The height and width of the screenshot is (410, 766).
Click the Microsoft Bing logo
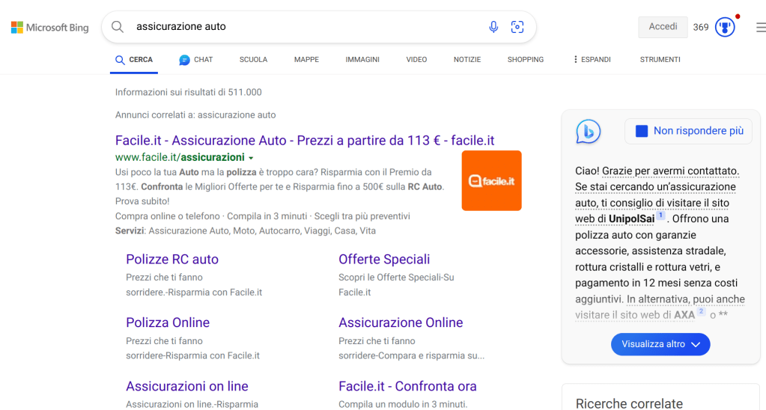point(50,28)
